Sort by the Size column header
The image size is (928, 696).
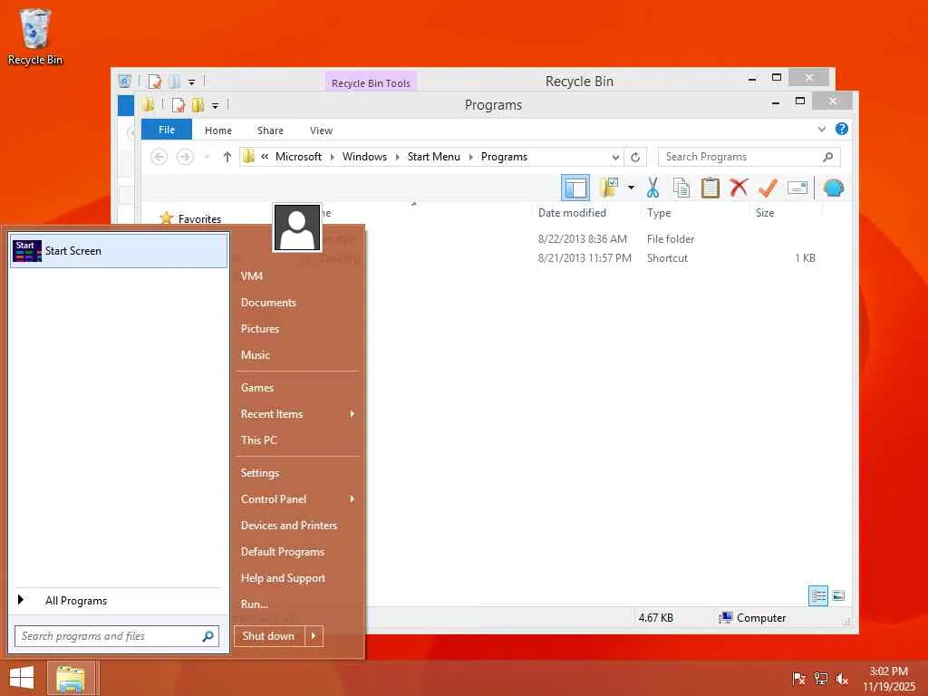pyautogui.click(x=765, y=213)
